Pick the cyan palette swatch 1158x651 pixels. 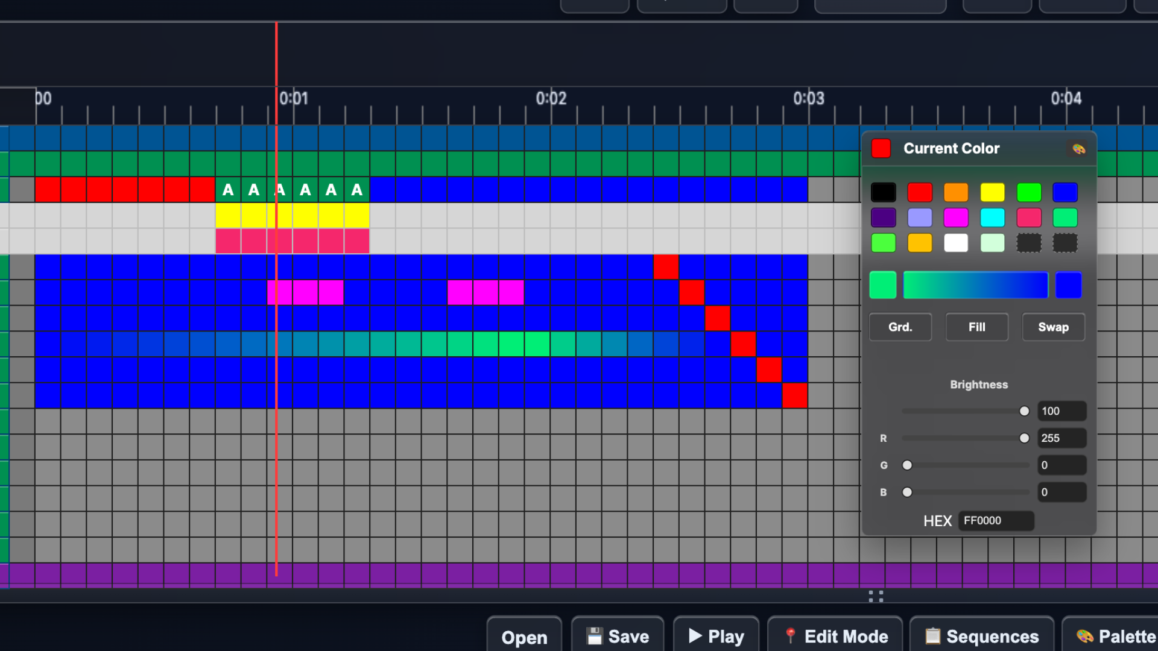992,218
